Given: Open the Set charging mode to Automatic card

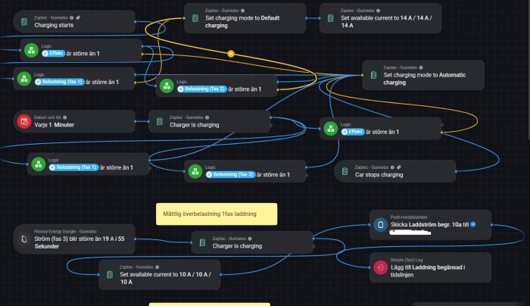Looking at the screenshot, I should [423, 75].
